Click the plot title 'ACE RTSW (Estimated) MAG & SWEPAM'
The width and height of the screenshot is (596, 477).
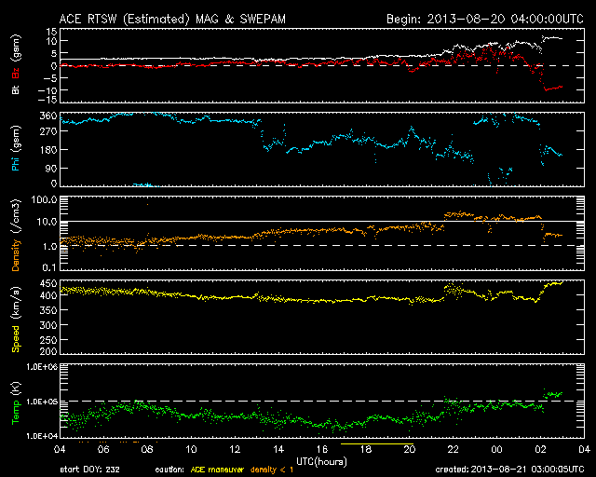(x=172, y=19)
